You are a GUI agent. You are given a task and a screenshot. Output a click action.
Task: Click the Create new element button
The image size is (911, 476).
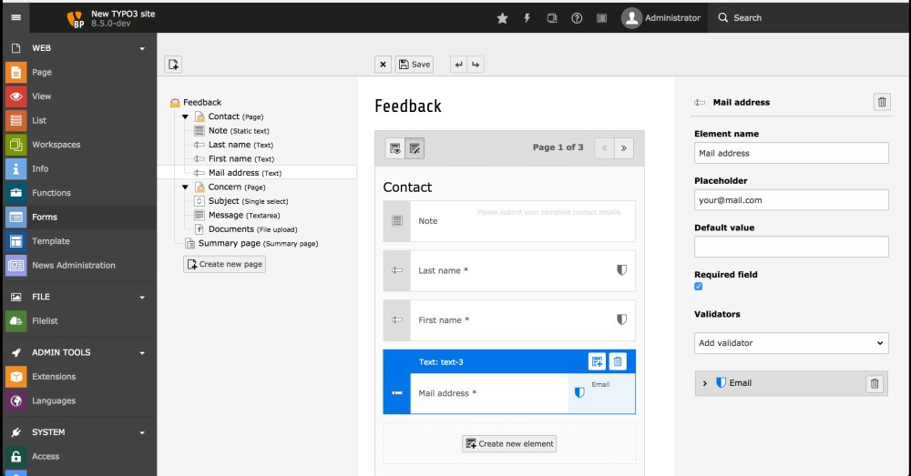[509, 443]
